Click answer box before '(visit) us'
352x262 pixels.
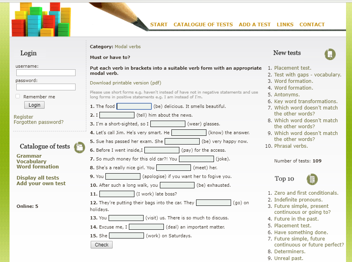click(x=126, y=218)
